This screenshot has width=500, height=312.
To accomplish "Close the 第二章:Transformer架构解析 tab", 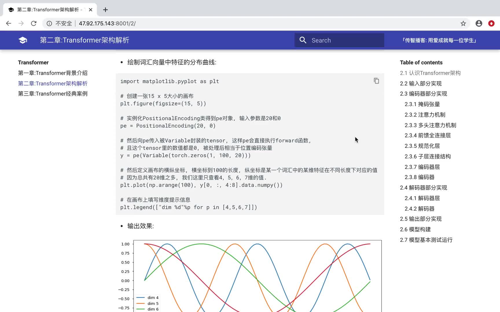I will click(x=91, y=10).
